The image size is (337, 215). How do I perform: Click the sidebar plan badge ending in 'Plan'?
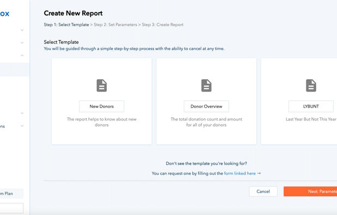11,194
